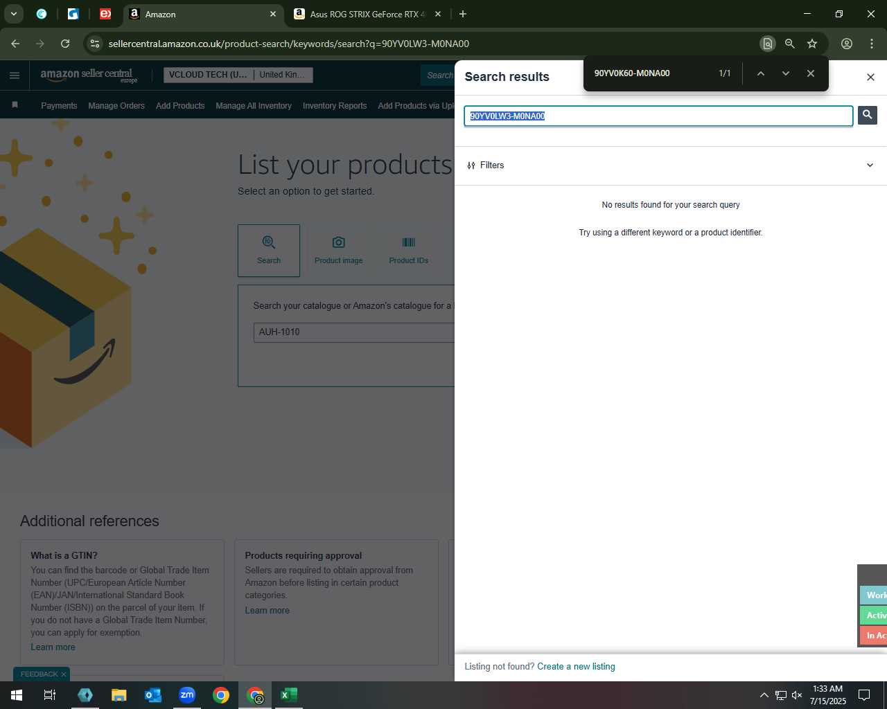
Task: Click Learn more under Products requiring approval
Action: click(x=267, y=611)
